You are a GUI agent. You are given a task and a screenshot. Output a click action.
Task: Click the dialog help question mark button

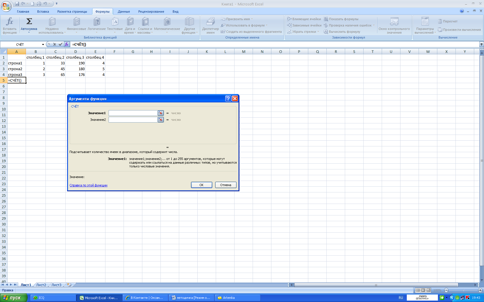pos(228,99)
